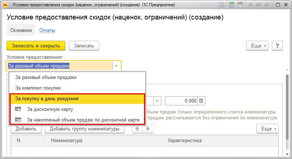Image resolution: width=292 pixels, height=159 pixels.
Task: Click the M memory button
Action: [250, 5]
